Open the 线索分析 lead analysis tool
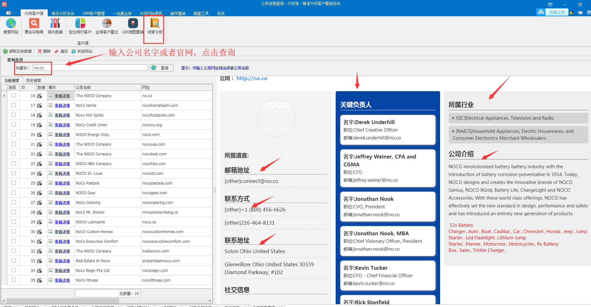This screenshot has height=307, width=591. pos(155,26)
